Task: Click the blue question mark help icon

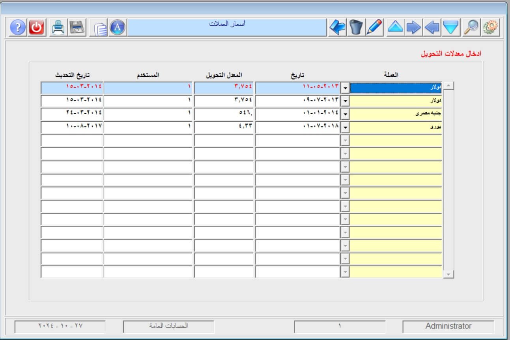Action: [18, 28]
